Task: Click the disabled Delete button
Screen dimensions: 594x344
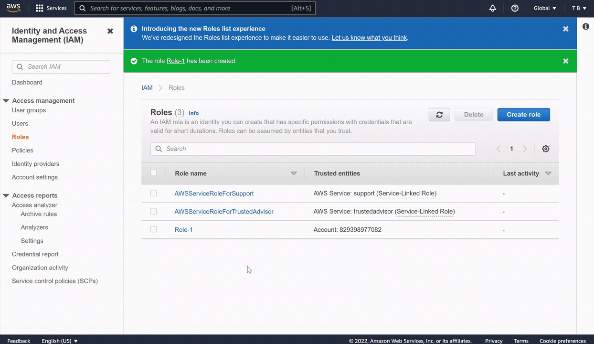Action: [x=474, y=115]
